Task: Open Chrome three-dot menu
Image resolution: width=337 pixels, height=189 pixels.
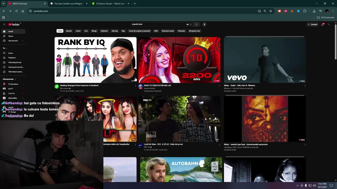Action: (x=333, y=11)
